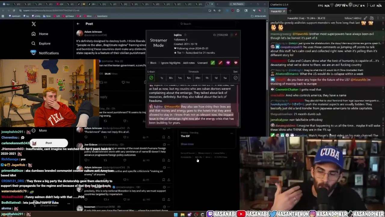Select the HasanAbi tab in Chatterino
Viewport: 385px width, 217px height.
pyautogui.click(x=276, y=11)
